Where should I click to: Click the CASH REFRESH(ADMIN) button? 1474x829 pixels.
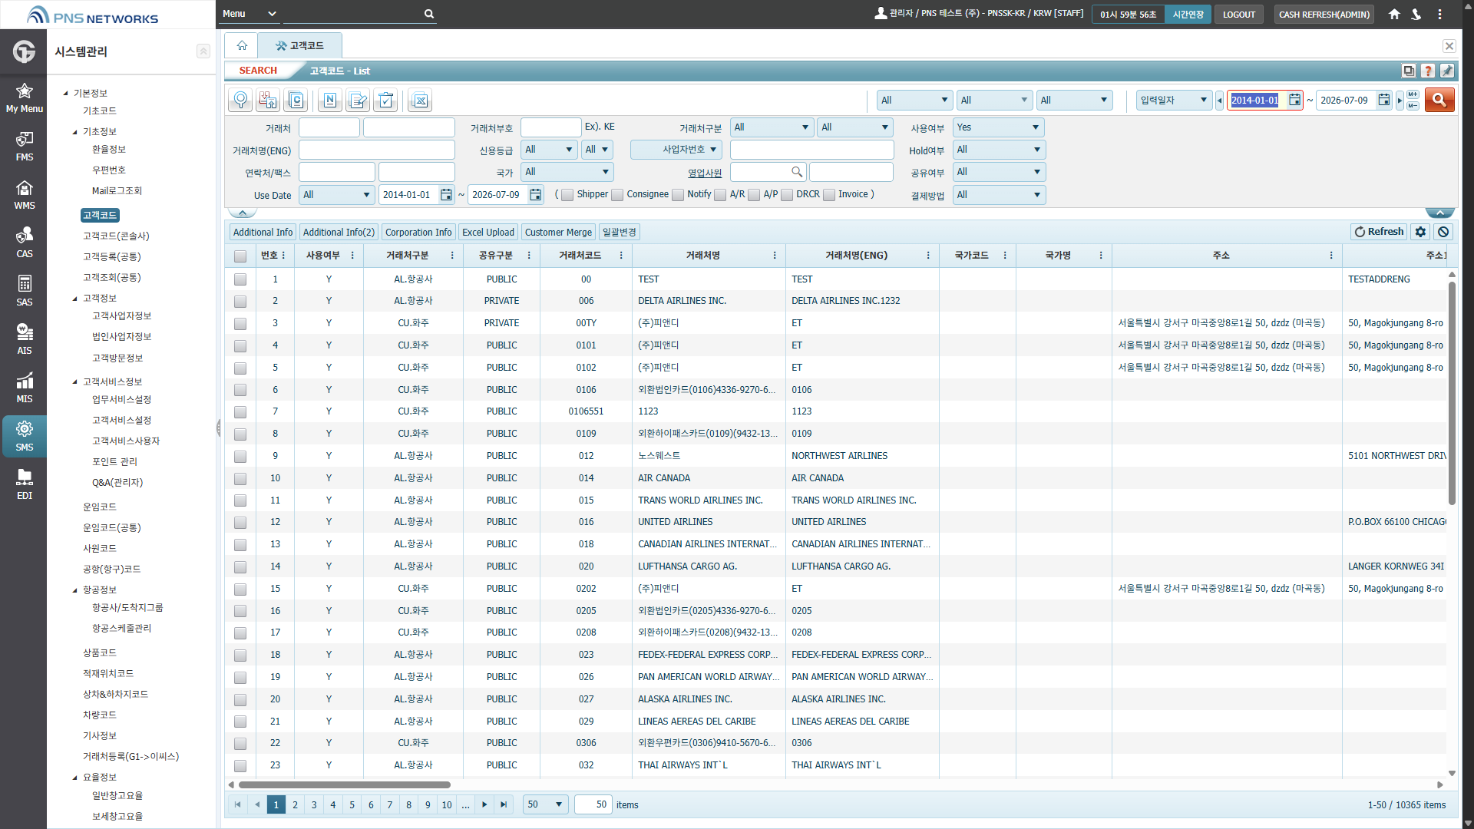click(x=1324, y=15)
